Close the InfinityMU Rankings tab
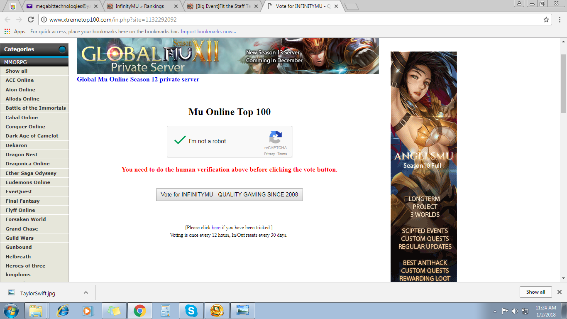This screenshot has width=567, height=319. (176, 6)
